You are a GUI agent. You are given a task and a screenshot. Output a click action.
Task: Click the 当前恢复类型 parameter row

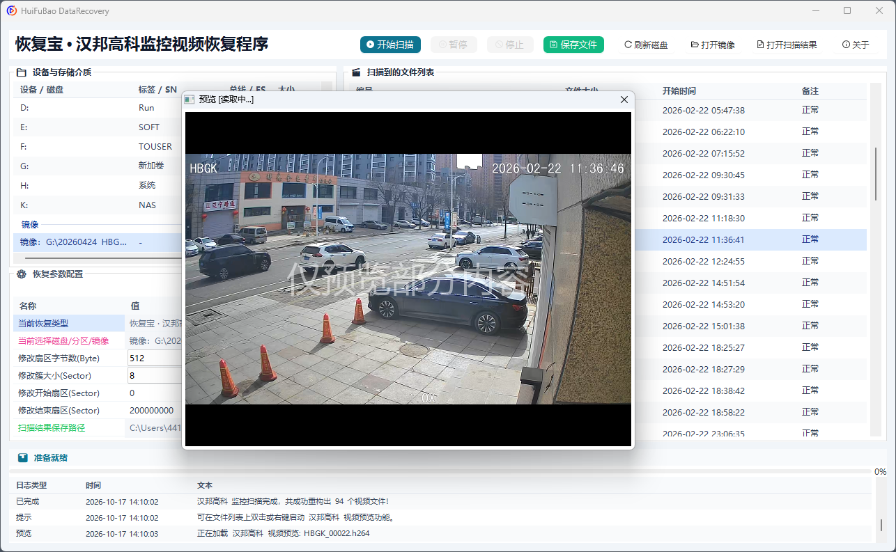(x=98, y=323)
